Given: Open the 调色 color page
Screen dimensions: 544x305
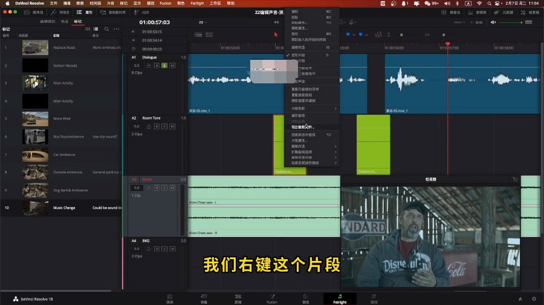Looking at the screenshot, I should click(306, 299).
